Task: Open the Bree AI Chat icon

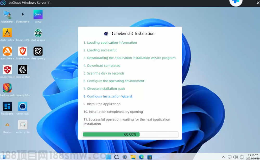Action: tap(23, 70)
